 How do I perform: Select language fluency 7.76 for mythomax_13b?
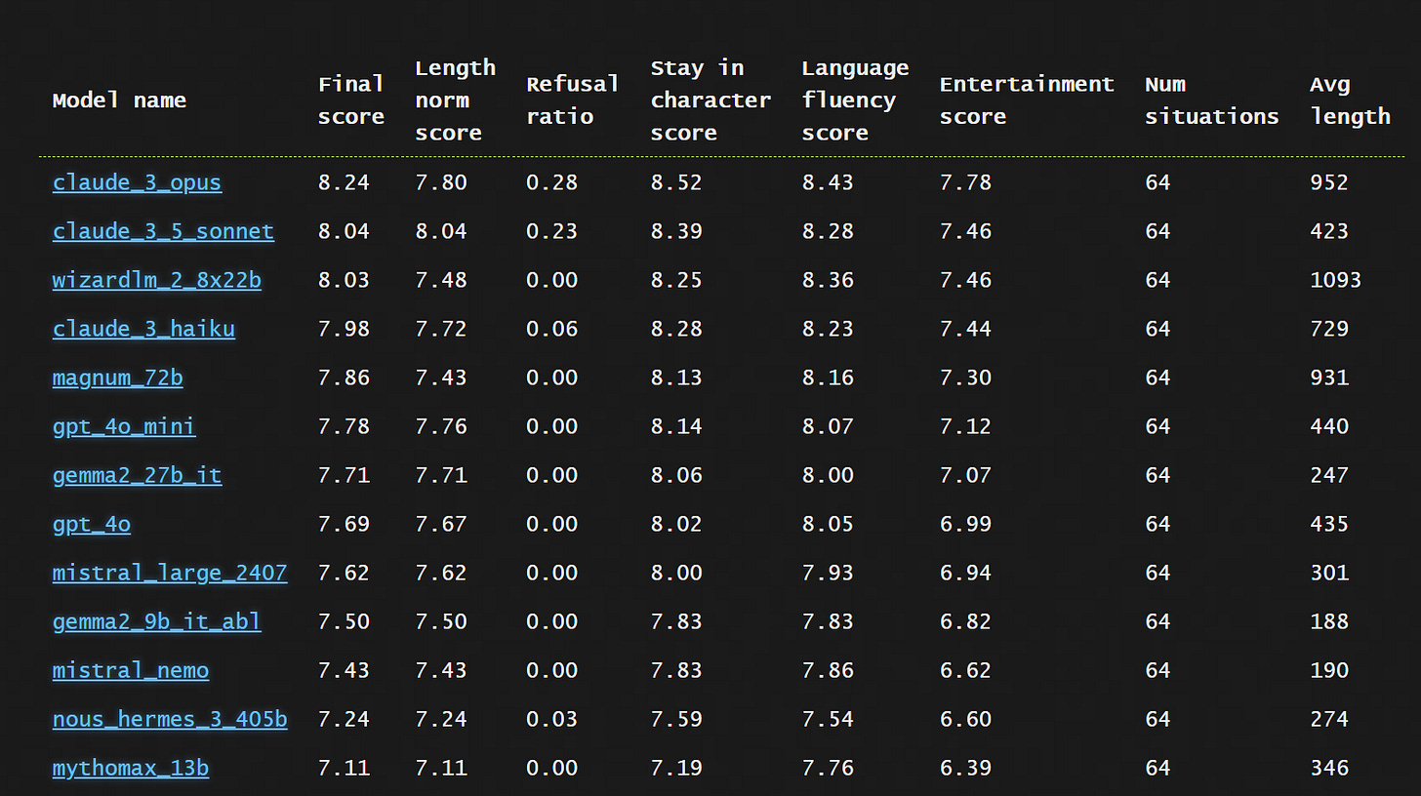[x=828, y=768]
